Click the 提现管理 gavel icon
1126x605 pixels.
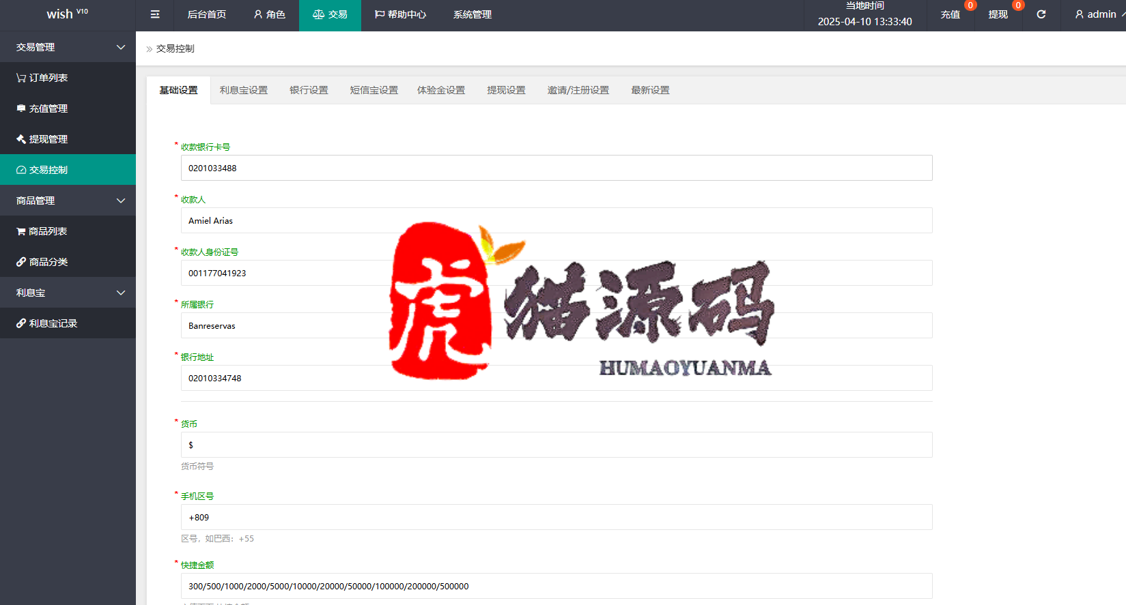pyautogui.click(x=21, y=139)
